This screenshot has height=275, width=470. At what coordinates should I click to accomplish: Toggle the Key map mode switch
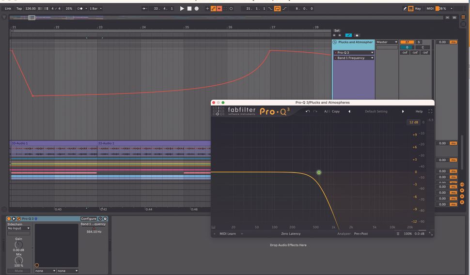point(417,9)
